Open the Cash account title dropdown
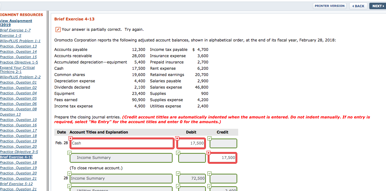Screen dimensions: 386x191 coord(122,143)
